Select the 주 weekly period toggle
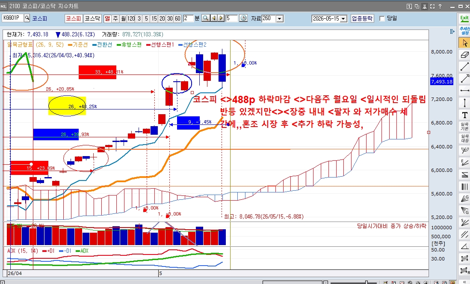Screen dimensions: 470x284 [x=115, y=18]
